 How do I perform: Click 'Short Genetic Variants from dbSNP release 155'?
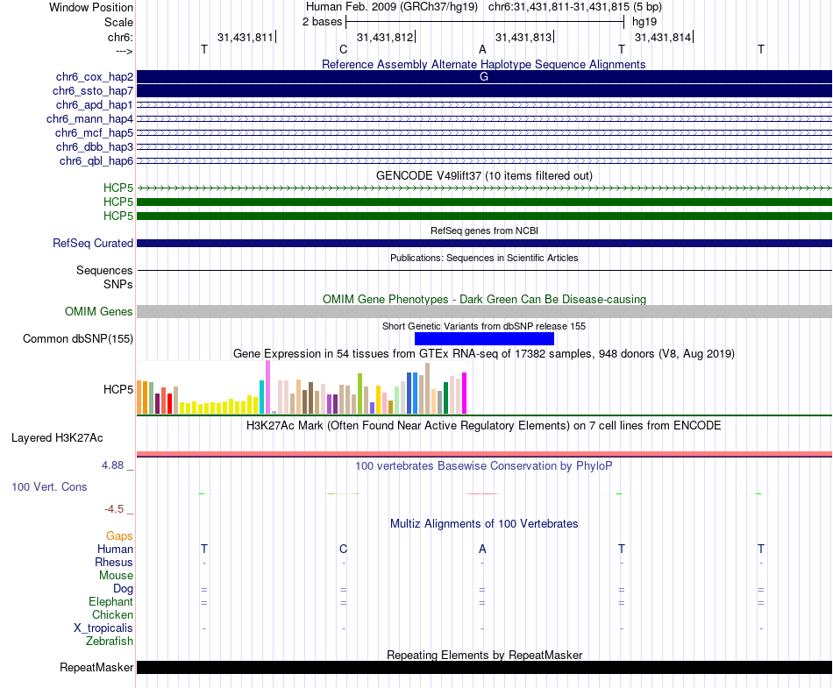(x=484, y=326)
